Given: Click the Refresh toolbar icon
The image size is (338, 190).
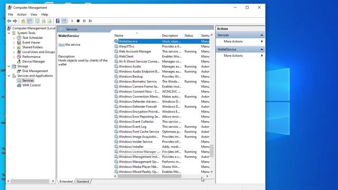Looking at the screenshot, I should [43, 21].
